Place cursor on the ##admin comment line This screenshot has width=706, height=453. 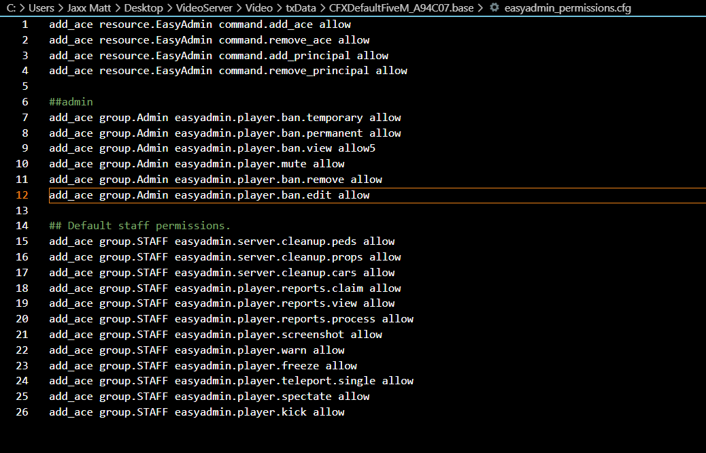pos(71,102)
